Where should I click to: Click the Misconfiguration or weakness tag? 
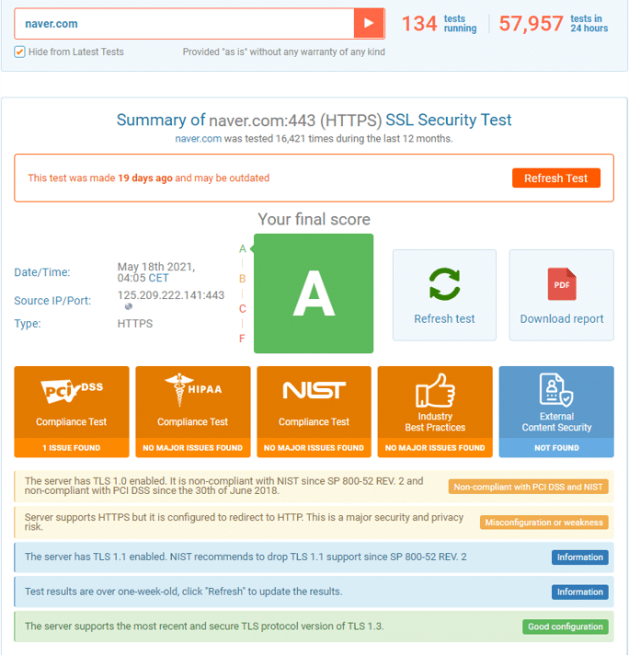(543, 523)
